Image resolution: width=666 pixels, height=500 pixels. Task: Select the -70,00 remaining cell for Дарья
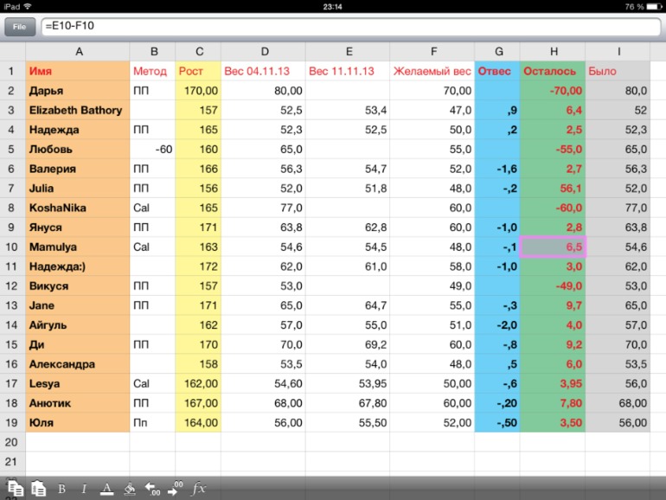tap(553, 91)
